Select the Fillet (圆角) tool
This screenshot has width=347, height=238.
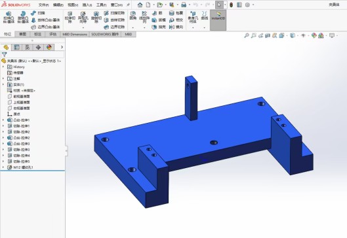(133, 16)
